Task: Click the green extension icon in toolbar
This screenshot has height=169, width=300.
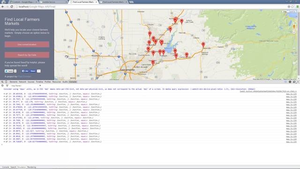Action: pos(298,7)
